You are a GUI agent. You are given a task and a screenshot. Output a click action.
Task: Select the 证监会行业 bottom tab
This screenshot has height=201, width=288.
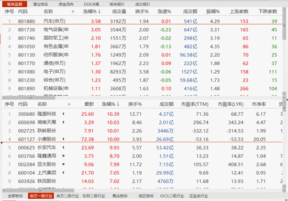[198, 196]
